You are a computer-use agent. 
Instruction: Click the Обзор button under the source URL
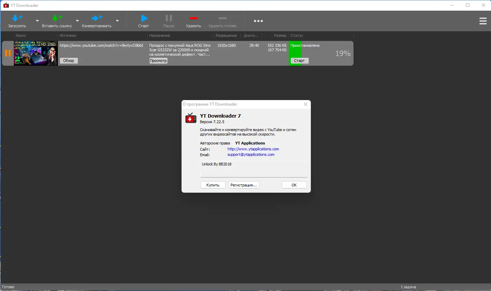pyautogui.click(x=68, y=61)
